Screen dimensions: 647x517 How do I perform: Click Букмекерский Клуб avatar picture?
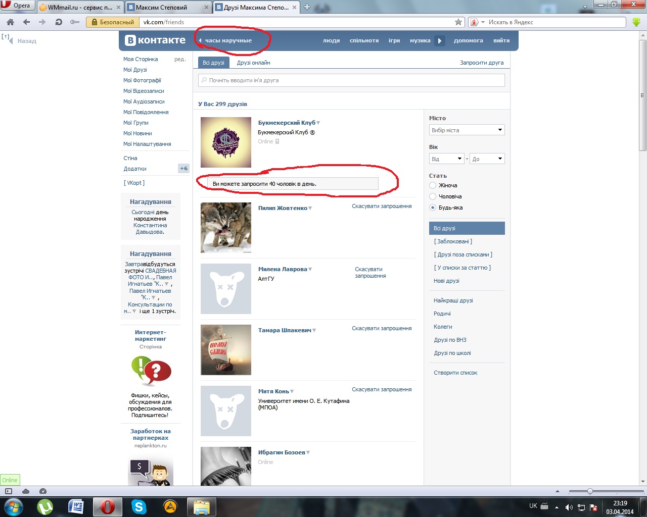click(x=226, y=142)
